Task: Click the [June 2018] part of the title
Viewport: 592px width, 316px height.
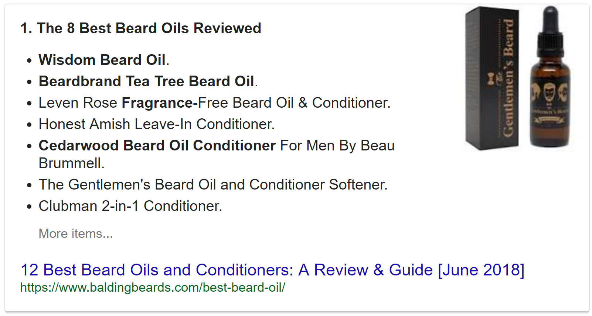Action: tap(481, 270)
